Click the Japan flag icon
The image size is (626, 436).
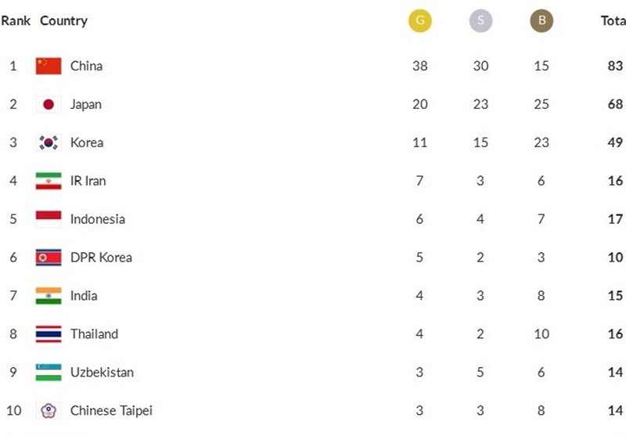pyautogui.click(x=49, y=104)
